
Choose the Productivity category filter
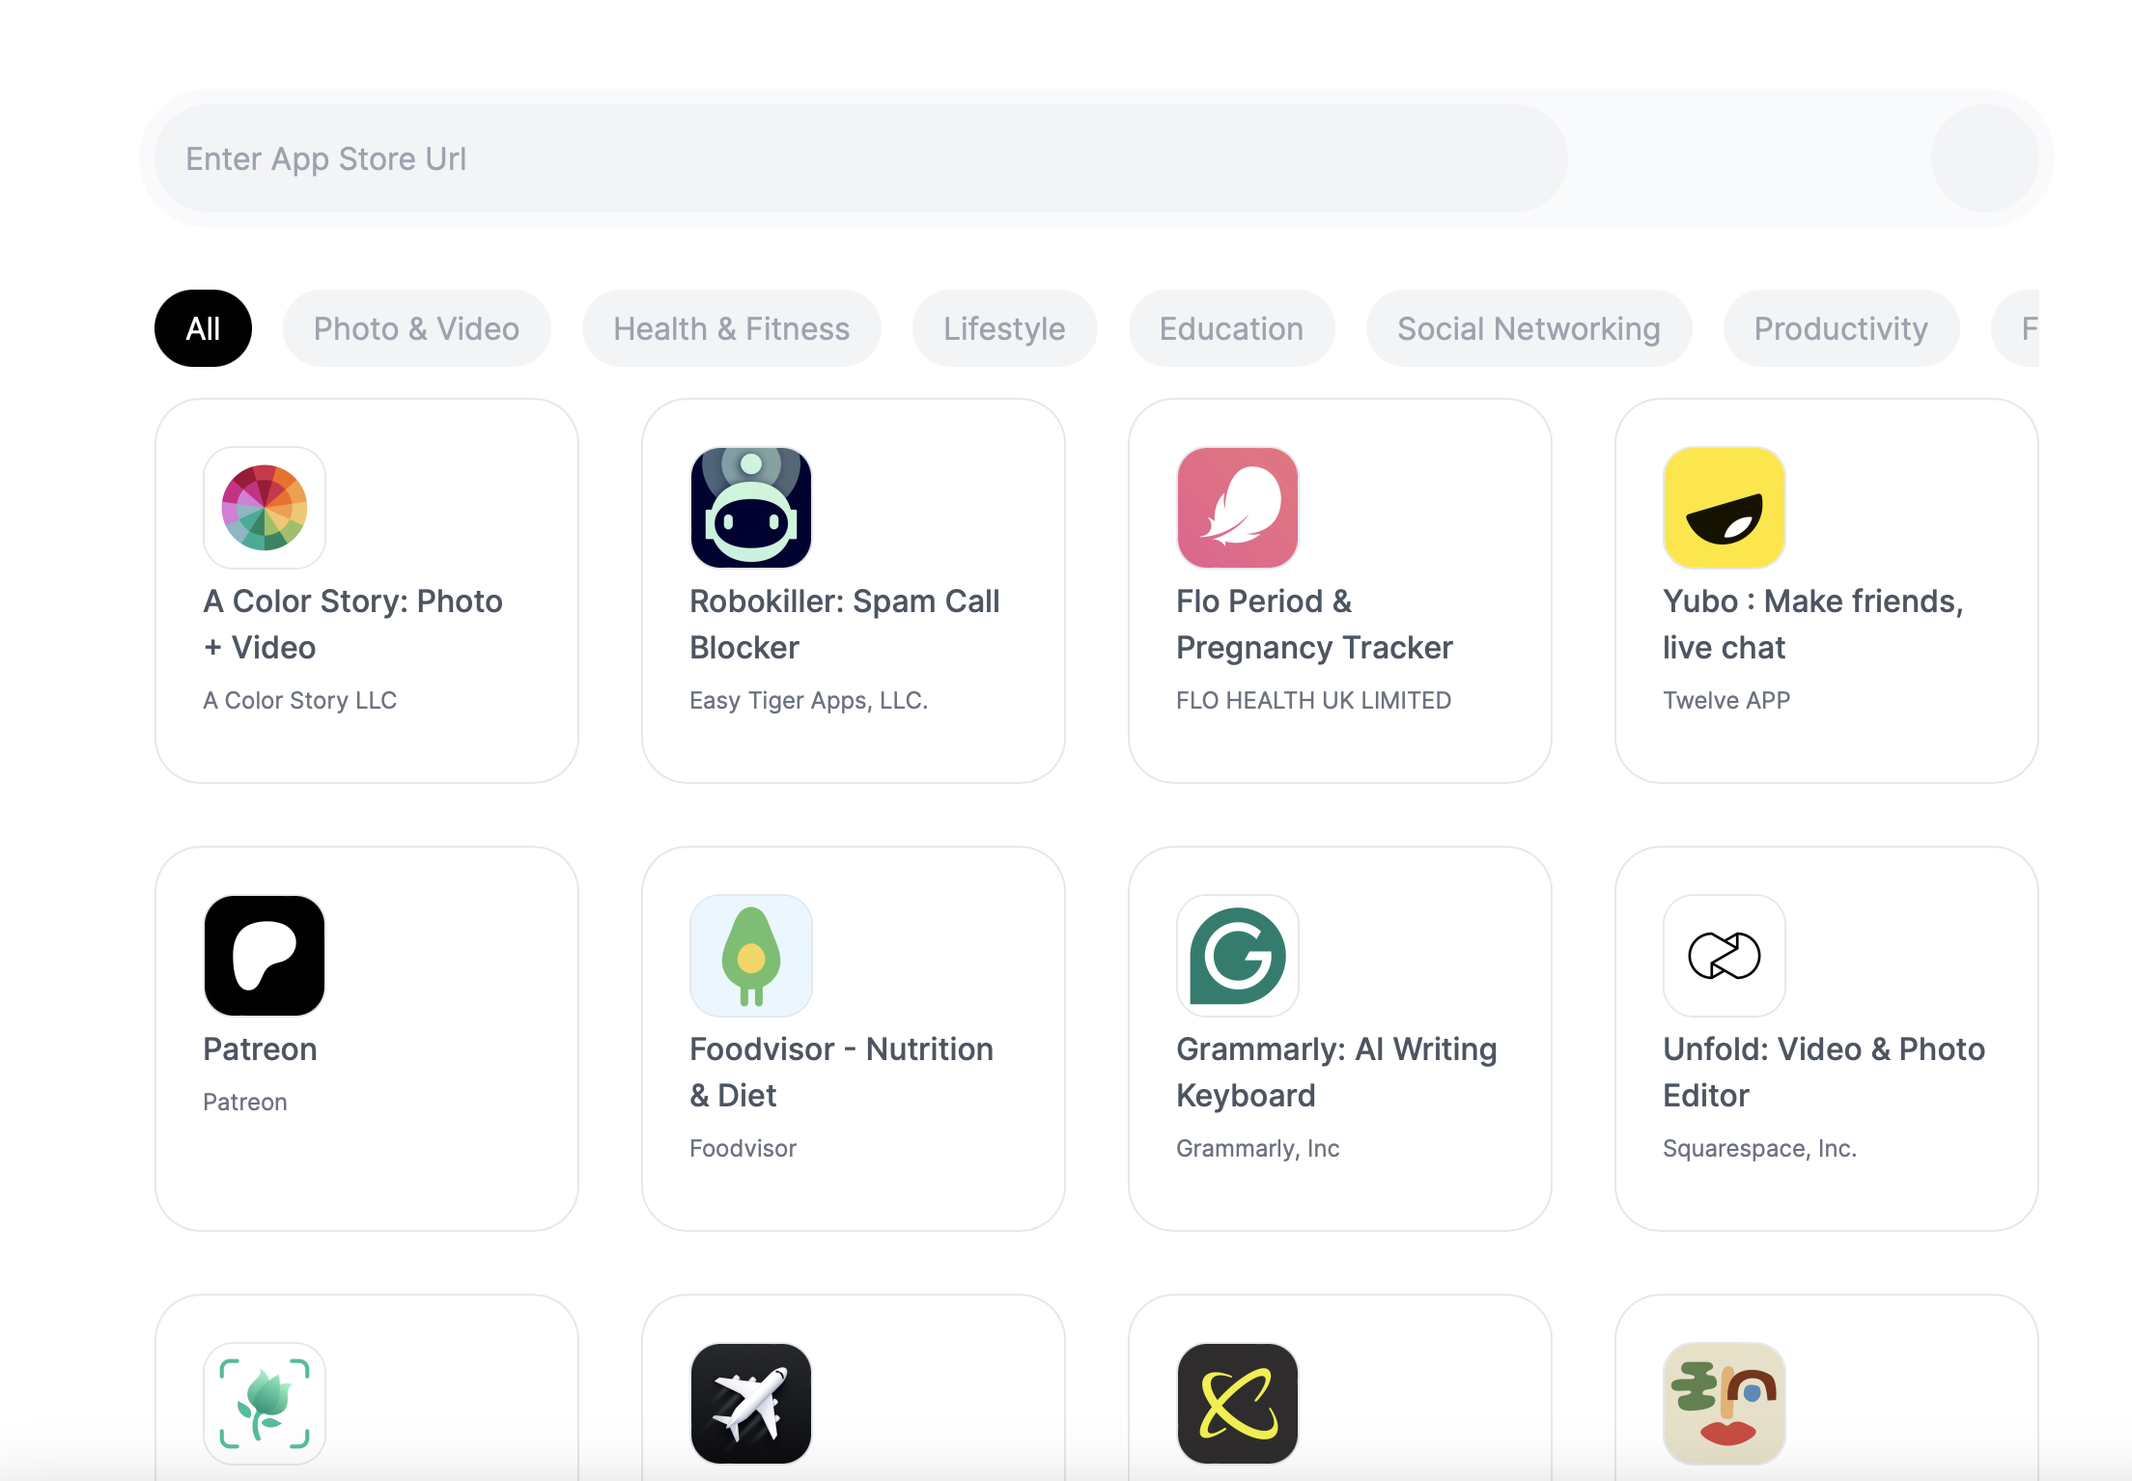tap(1840, 328)
